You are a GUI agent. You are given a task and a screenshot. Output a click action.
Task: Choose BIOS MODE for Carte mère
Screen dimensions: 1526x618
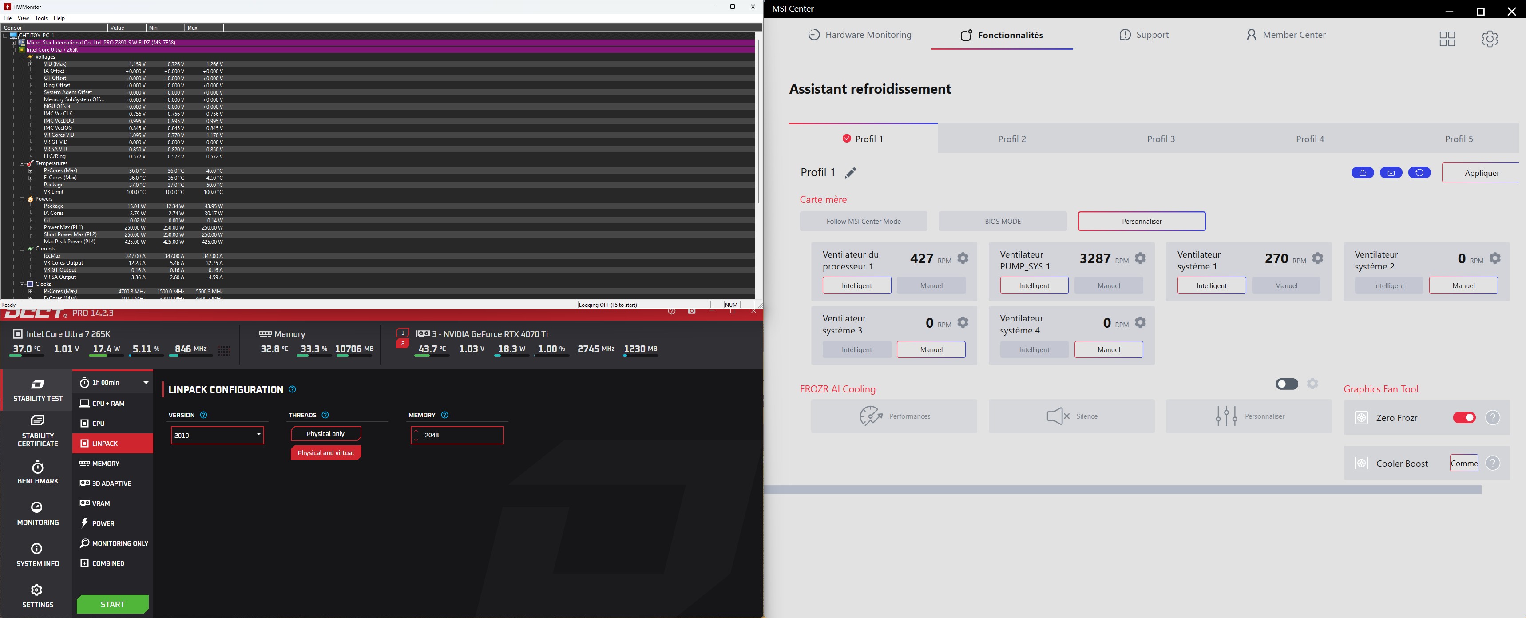point(1003,222)
